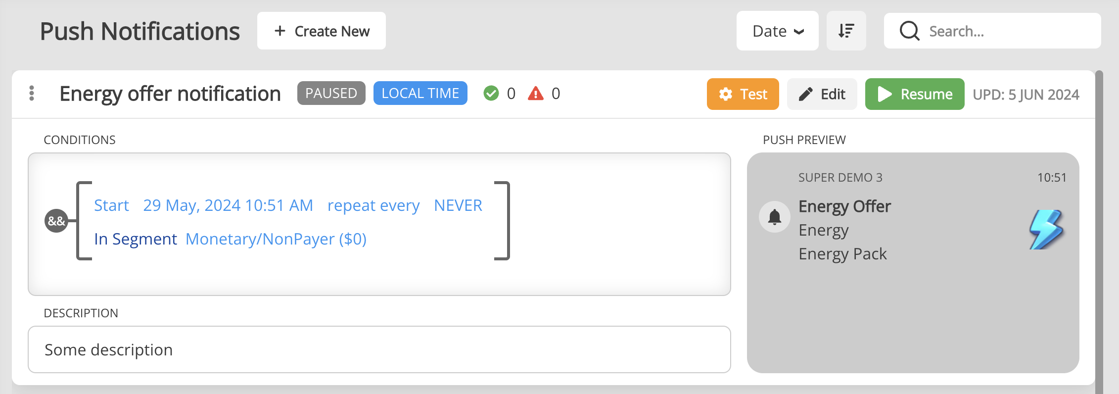Open the Monetary/NonPayer segment selector

click(x=276, y=239)
